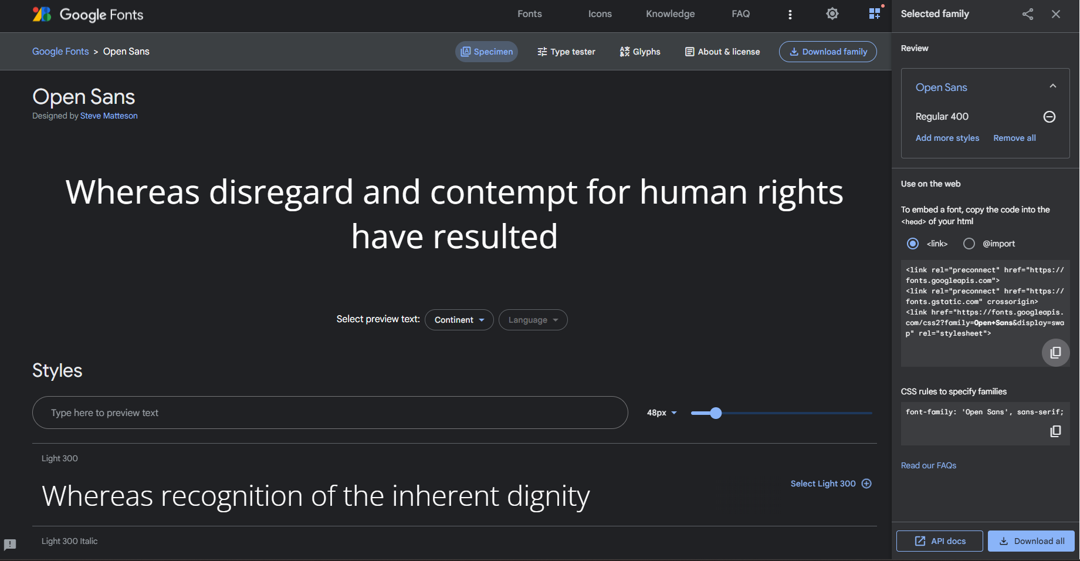Follow the Steve Matteson designer link
Screen dimensions: 1080x561
point(109,116)
